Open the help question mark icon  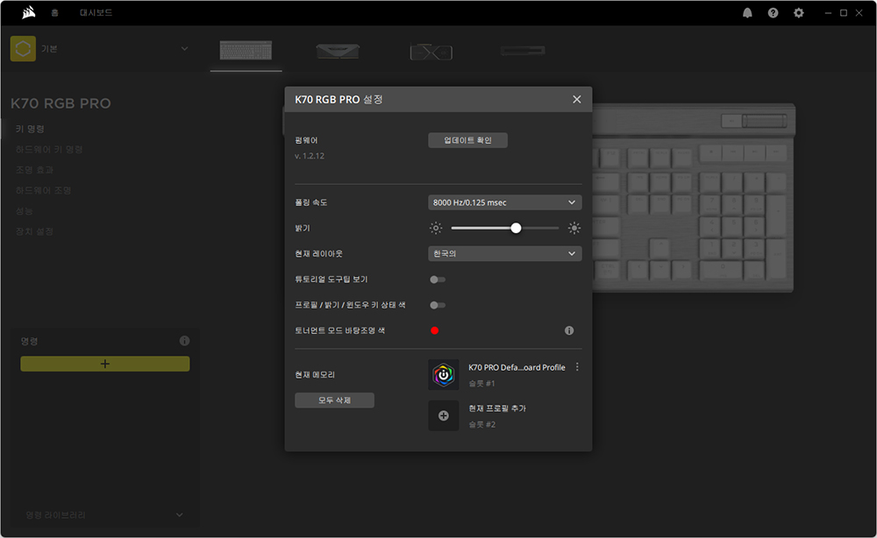click(773, 13)
